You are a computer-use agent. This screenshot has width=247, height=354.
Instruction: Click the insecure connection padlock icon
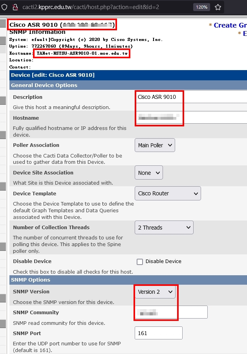pos(15,7)
